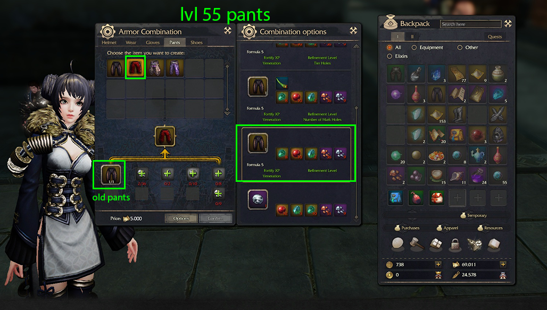Open the Gloves tab

pos(153,43)
